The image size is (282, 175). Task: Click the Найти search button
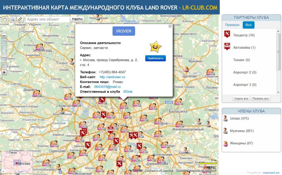coord(77,19)
